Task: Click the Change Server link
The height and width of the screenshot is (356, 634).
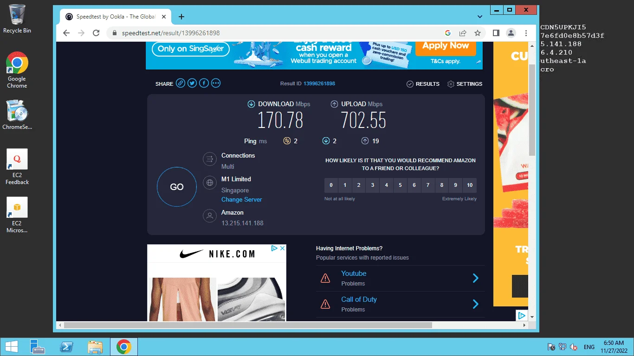Action: coord(242,199)
